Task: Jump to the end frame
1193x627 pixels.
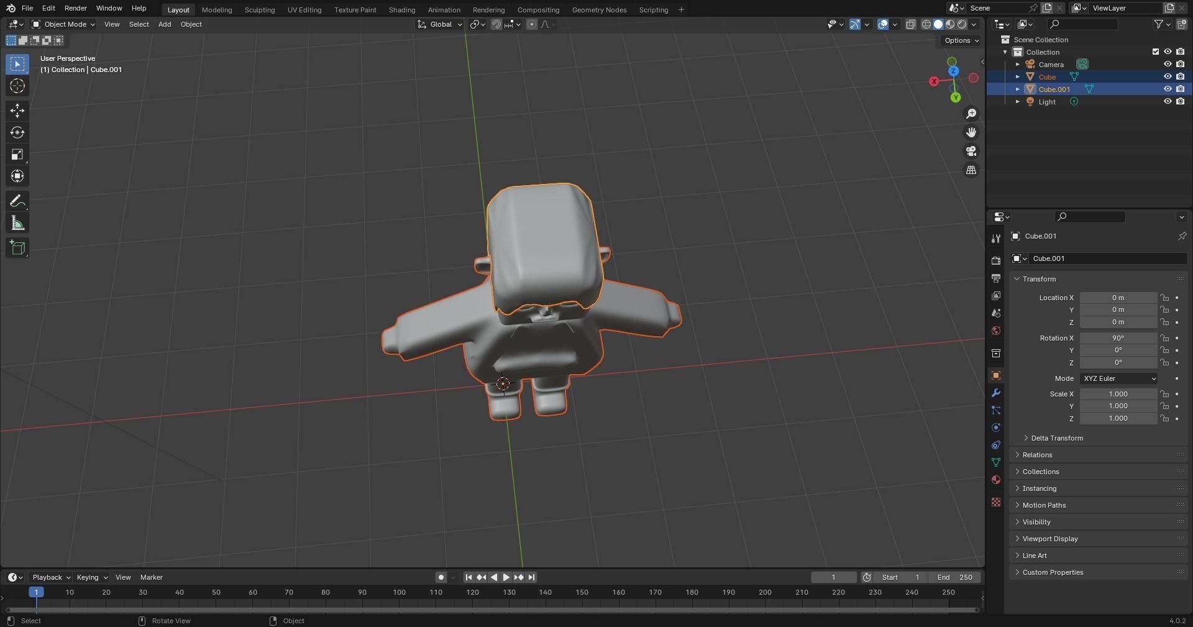Action: [531, 577]
